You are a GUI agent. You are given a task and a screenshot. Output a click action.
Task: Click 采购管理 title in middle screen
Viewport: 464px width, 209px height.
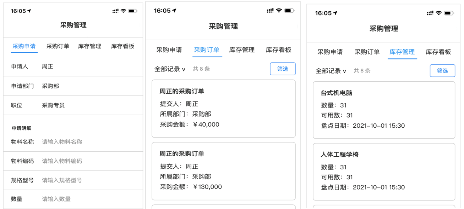(x=223, y=27)
